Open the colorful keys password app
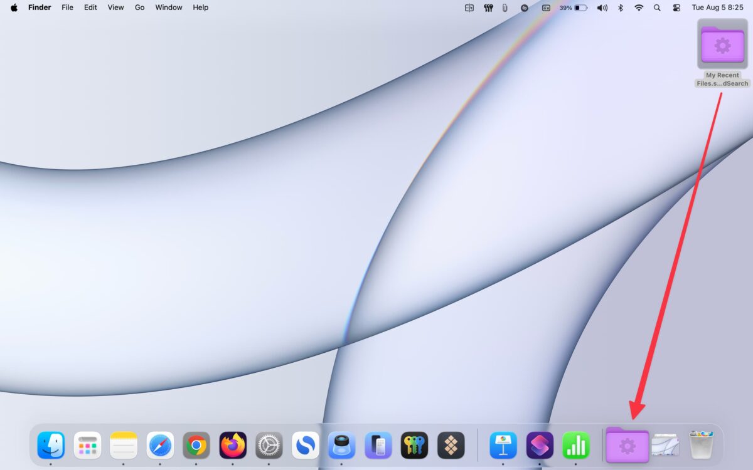This screenshot has width=753, height=470. [x=415, y=446]
